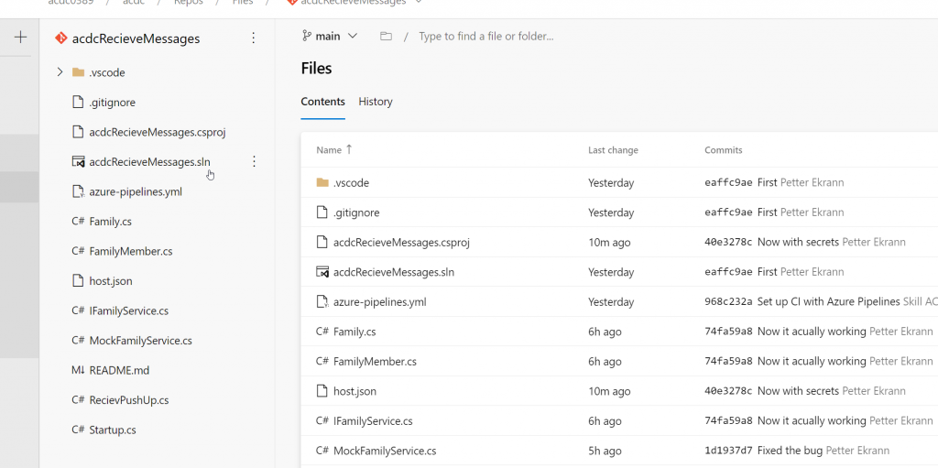Screen dimensions: 938x468
Task: Click the C# icon beside Startup.cs in the tree
Action: pyautogui.click(x=78, y=430)
